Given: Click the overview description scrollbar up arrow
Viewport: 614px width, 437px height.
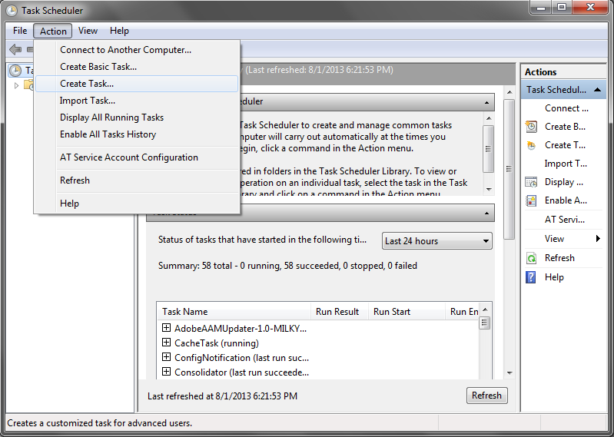Looking at the screenshot, I should click(488, 118).
